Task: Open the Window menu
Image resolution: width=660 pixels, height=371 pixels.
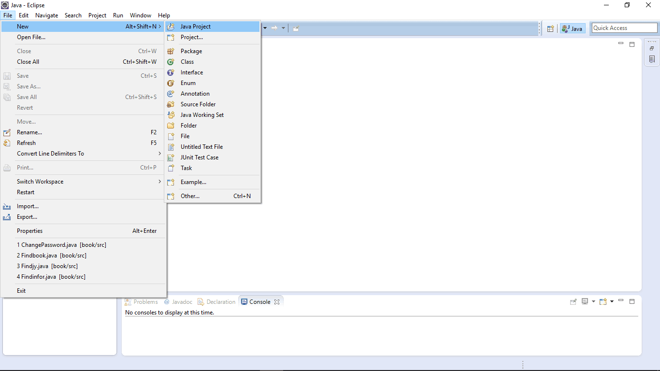Action: tap(141, 15)
